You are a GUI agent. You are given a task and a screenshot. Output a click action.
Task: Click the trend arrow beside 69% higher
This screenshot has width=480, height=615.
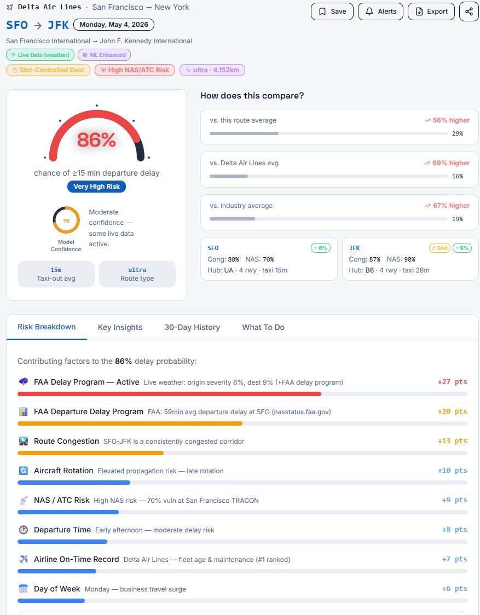(427, 163)
